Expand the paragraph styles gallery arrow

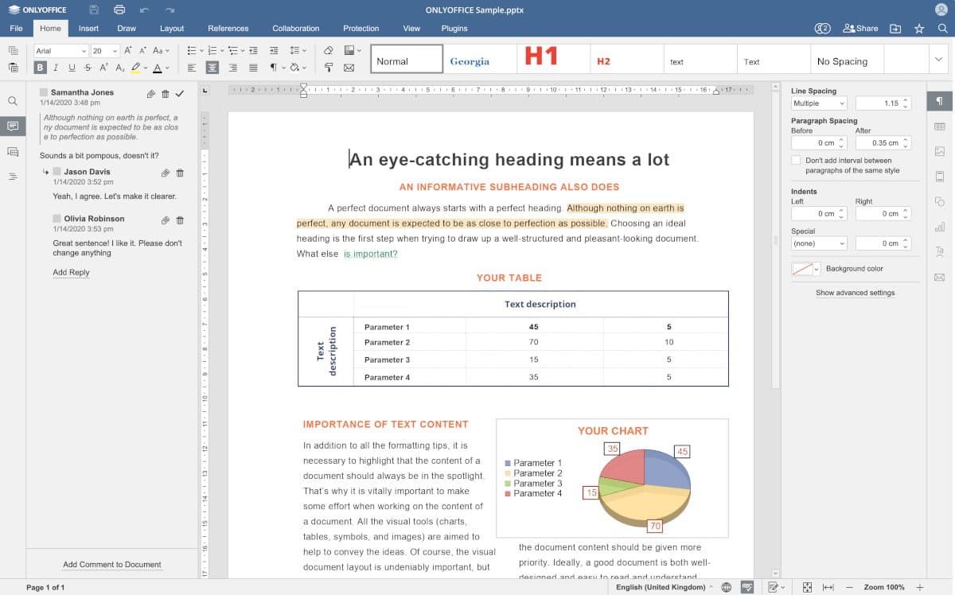pos(938,60)
